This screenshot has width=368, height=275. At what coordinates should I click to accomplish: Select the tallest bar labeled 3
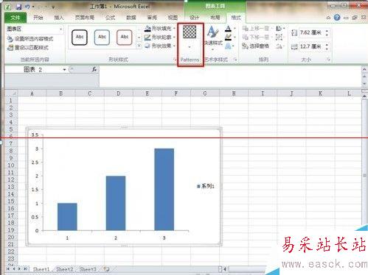click(x=164, y=190)
